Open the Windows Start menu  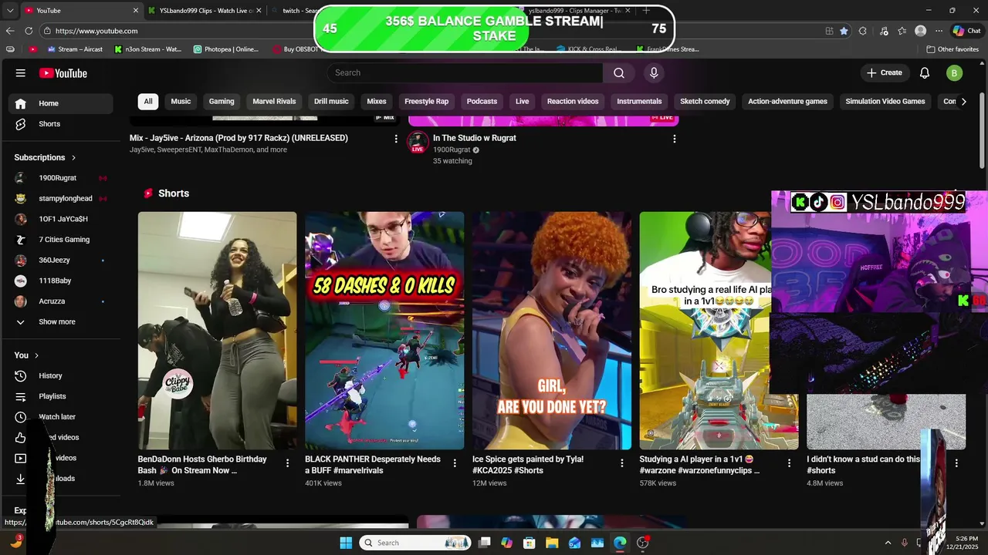pyautogui.click(x=345, y=543)
